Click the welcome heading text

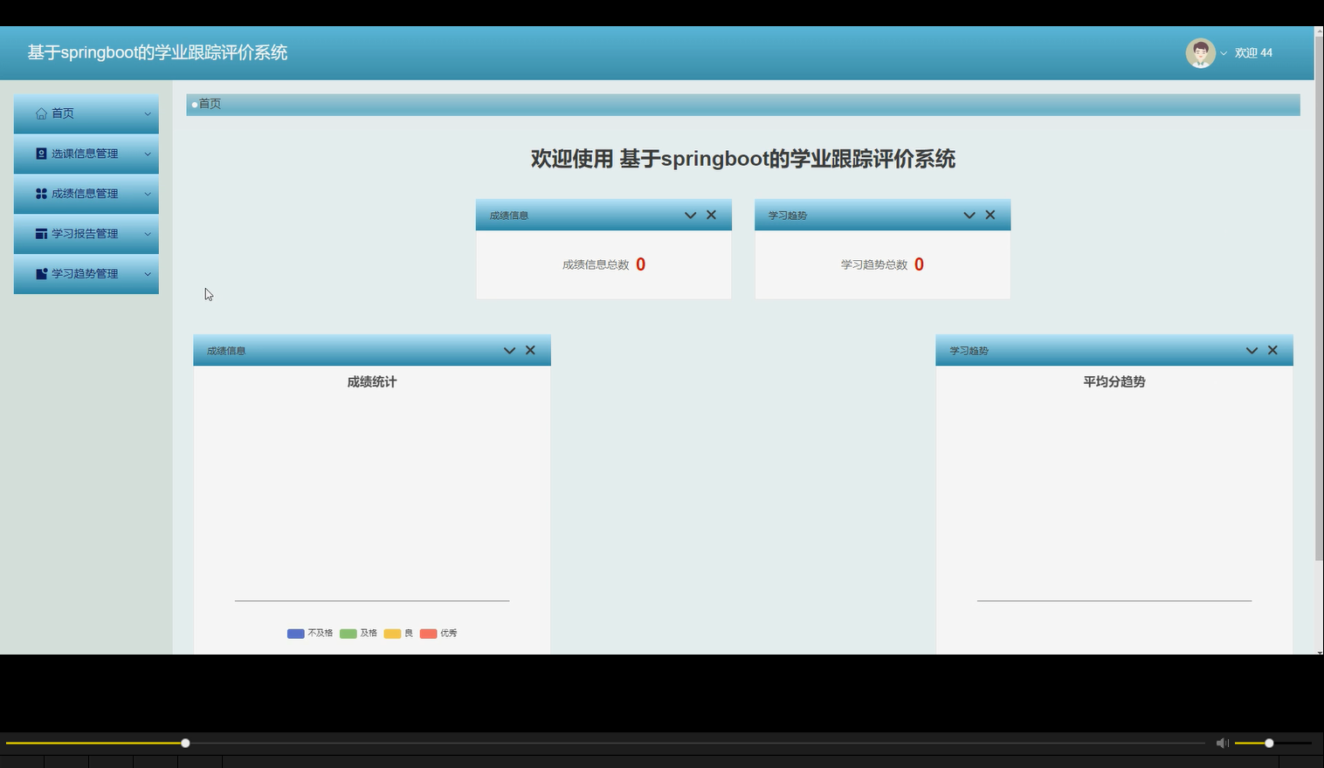(x=743, y=159)
